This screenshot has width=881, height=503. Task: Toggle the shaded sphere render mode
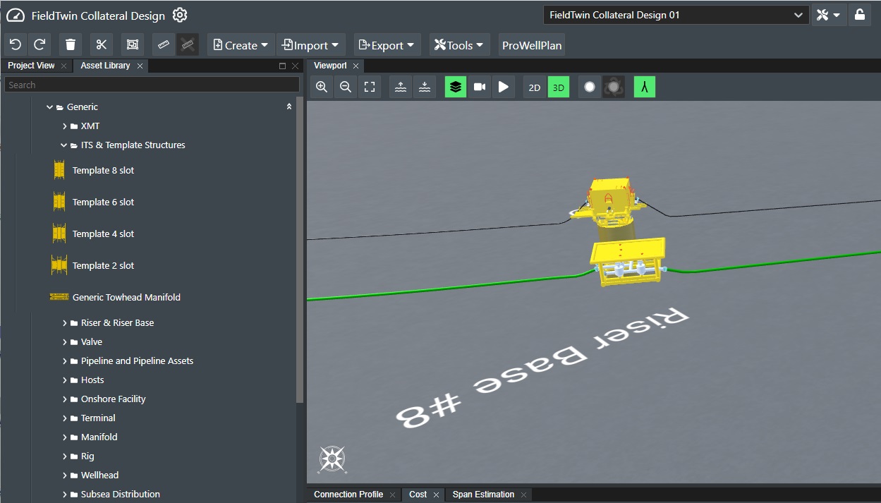tap(614, 87)
